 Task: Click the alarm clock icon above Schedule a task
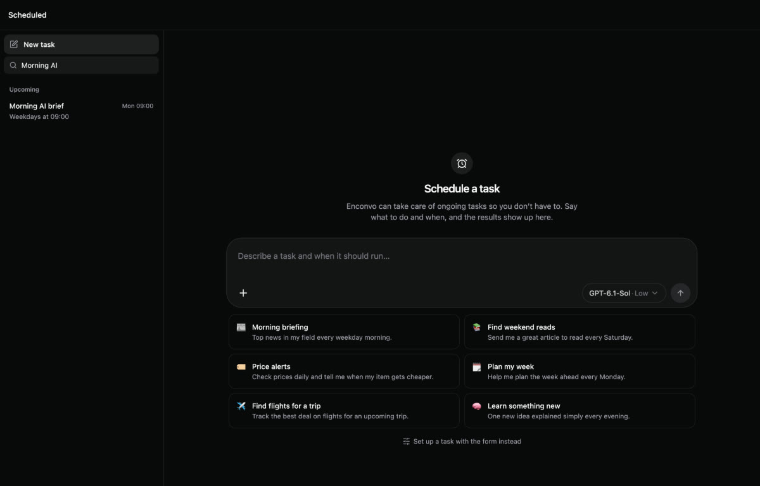462,163
